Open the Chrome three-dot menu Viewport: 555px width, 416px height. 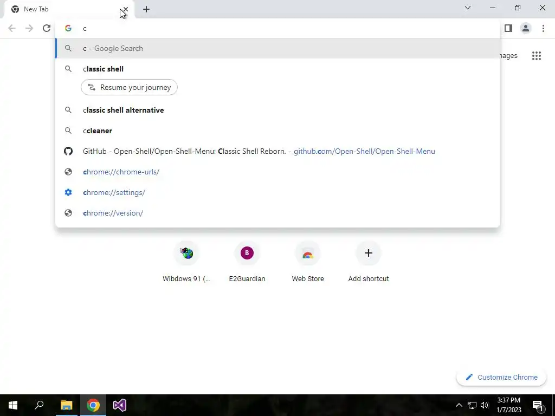[x=543, y=28]
